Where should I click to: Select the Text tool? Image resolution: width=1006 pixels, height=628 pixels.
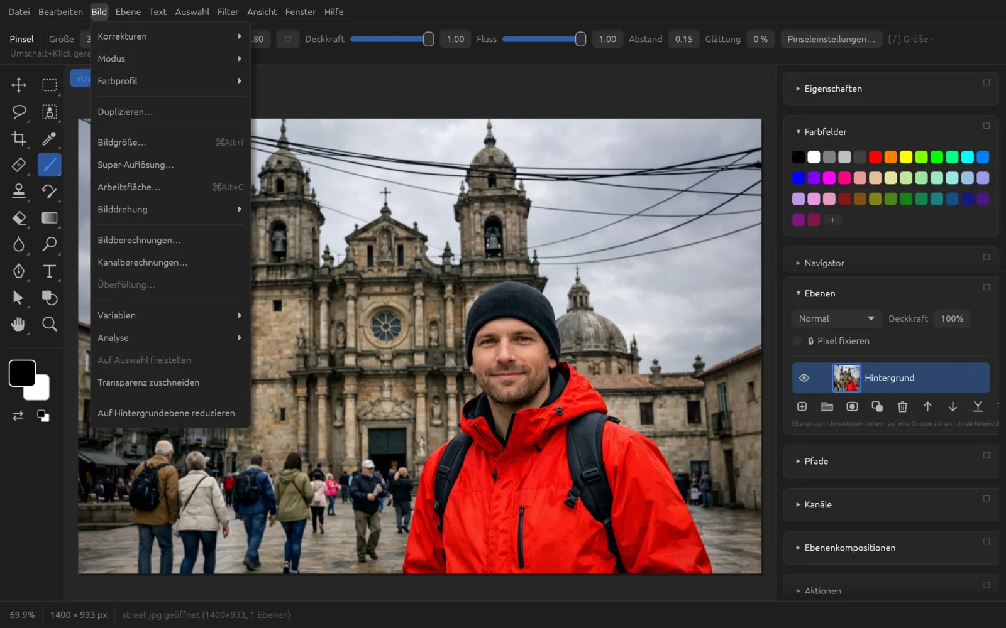click(x=49, y=271)
